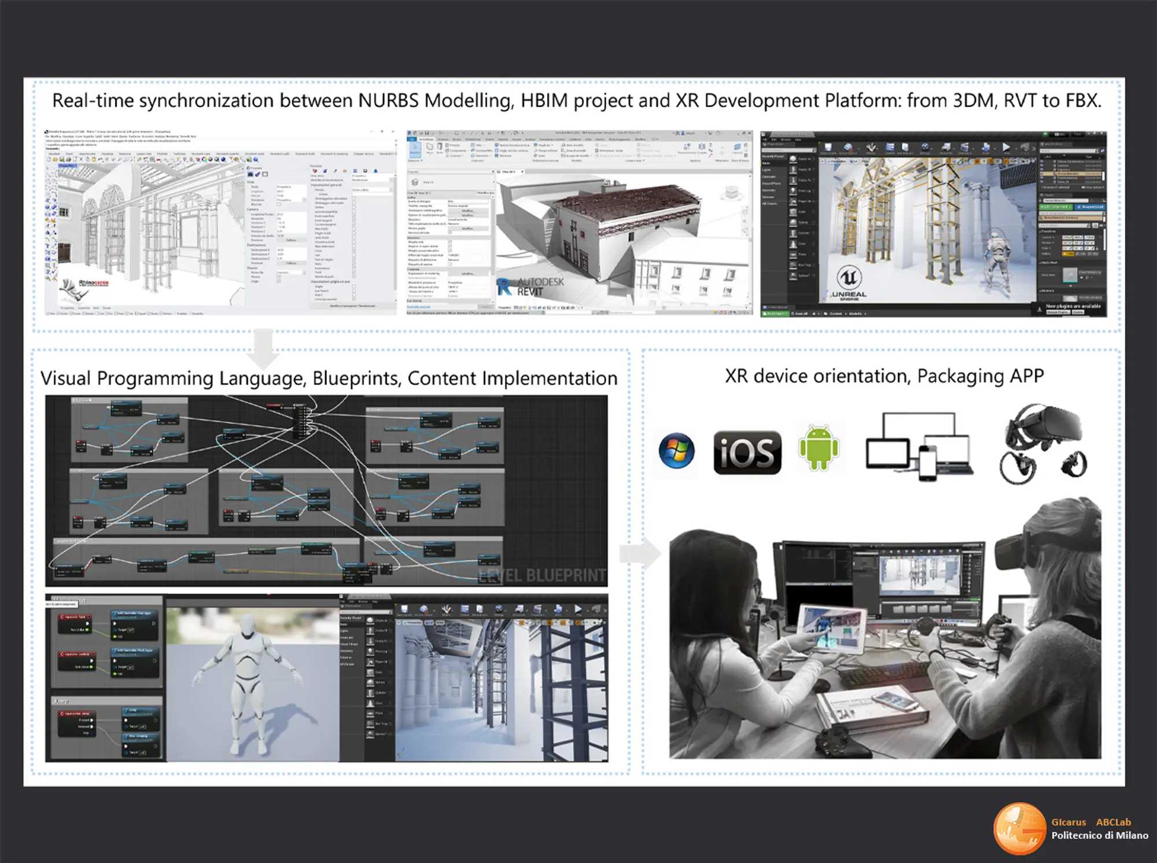Screen dimensions: 1157x863
Task: Click the green Add/Import button in Content Browser
Action: 774,314
